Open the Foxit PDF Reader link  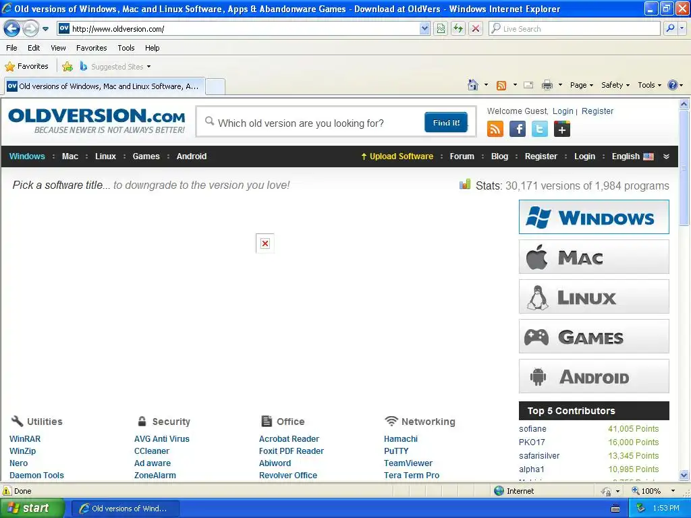292,451
